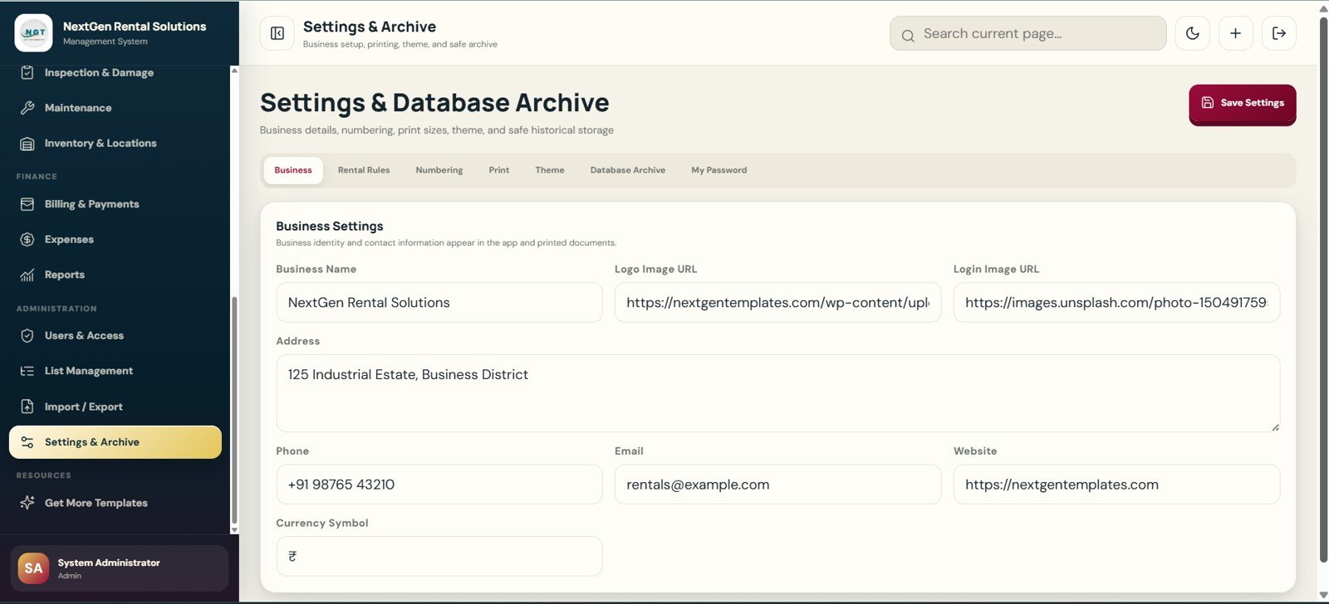Viewport: 1329px width, 604px height.
Task: Open the Reports section
Action: point(115,275)
